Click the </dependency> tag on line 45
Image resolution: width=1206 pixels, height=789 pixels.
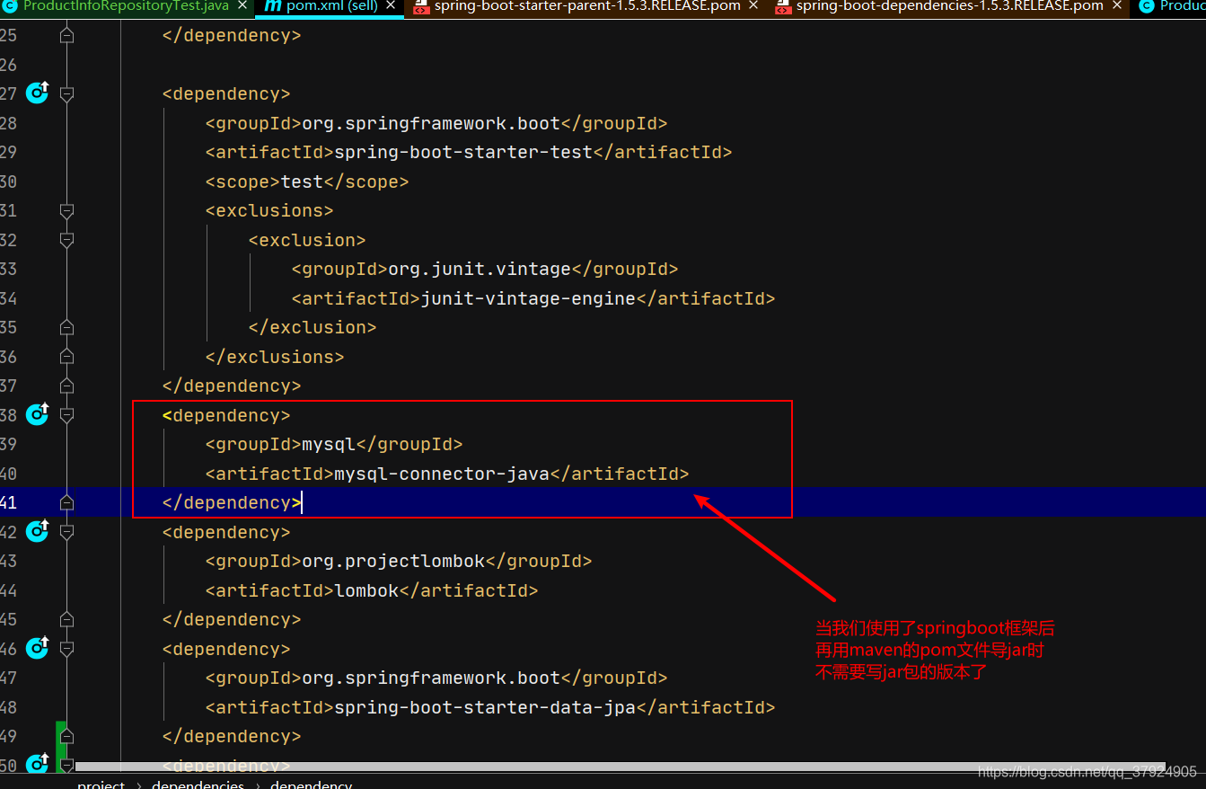click(232, 619)
